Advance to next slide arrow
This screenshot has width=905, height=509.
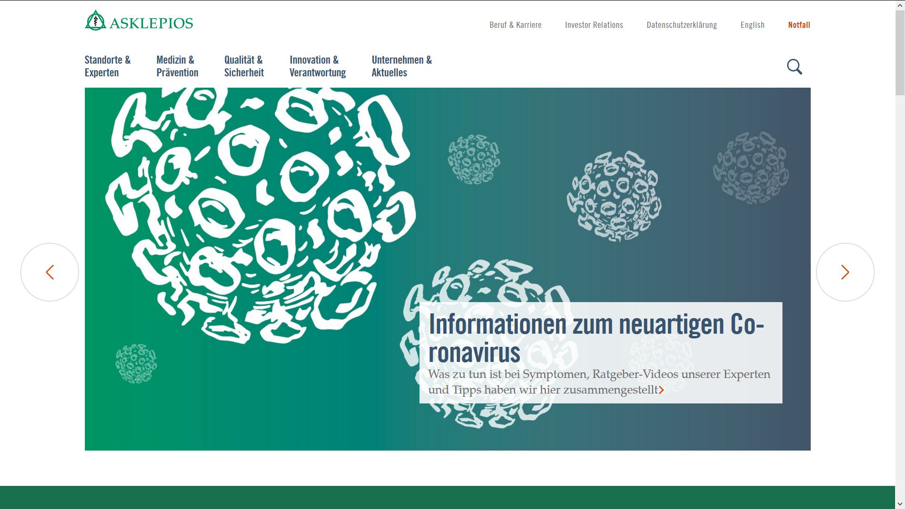click(845, 272)
